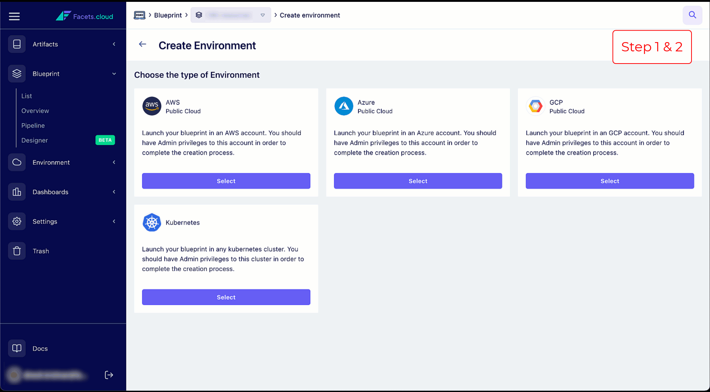Click the Trash bin icon

(x=17, y=251)
